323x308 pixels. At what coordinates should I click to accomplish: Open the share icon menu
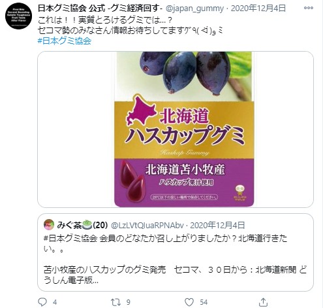263,302
